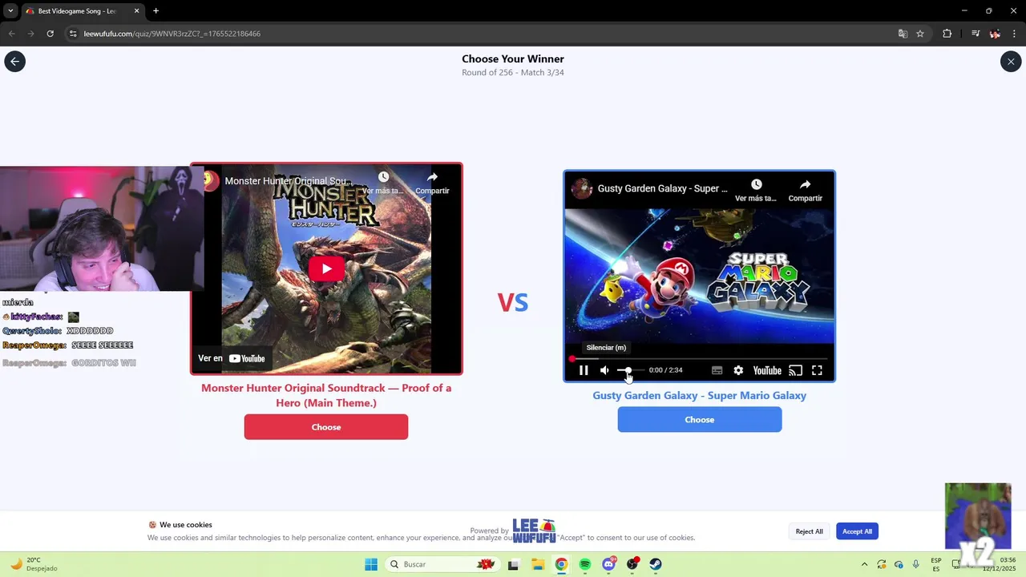Click 'Ver más ta...' on Mario Galaxy video
The height and width of the screenshot is (577, 1026).
[756, 191]
